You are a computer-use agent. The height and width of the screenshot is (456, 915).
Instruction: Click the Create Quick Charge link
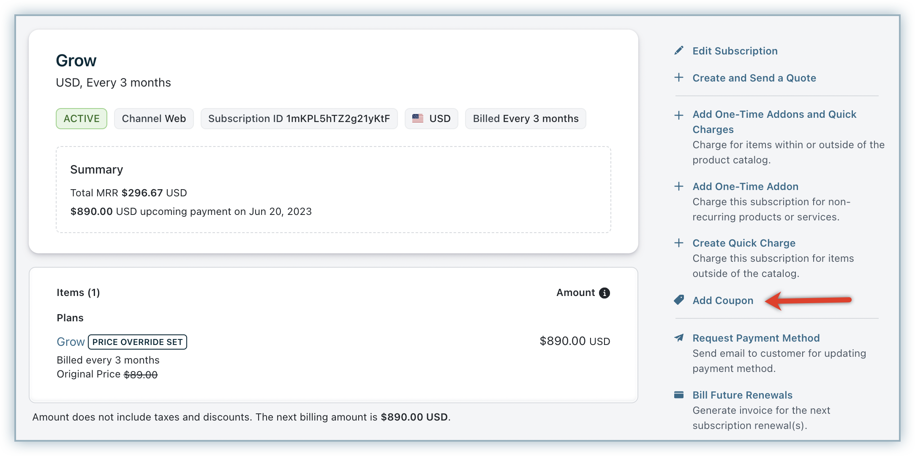(743, 243)
